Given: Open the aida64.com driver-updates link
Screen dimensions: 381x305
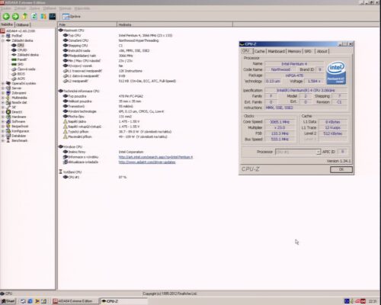Looking at the screenshot, I should pos(147,162).
